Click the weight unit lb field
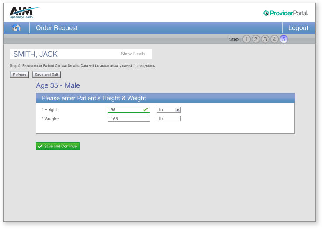This screenshot has width=322, height=229. point(169,119)
